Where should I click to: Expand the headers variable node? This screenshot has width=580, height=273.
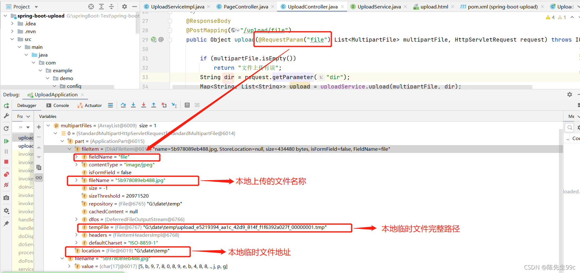[76, 235]
